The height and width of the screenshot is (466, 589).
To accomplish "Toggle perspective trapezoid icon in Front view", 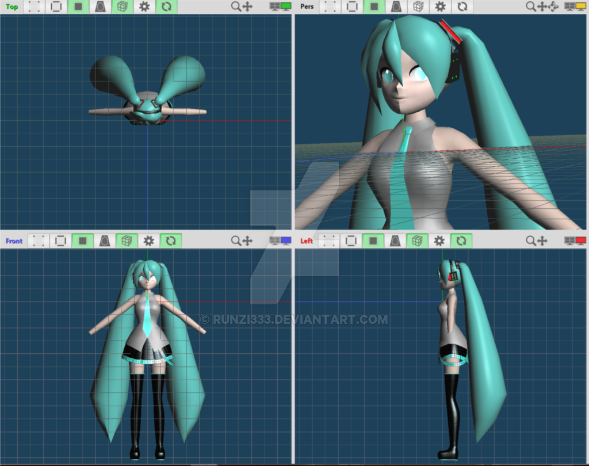I will (105, 241).
